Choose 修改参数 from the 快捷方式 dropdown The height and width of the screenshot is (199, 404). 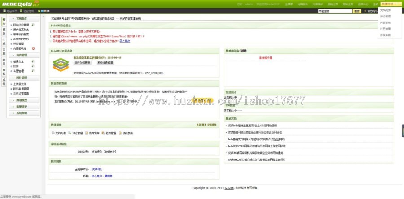click(385, 35)
